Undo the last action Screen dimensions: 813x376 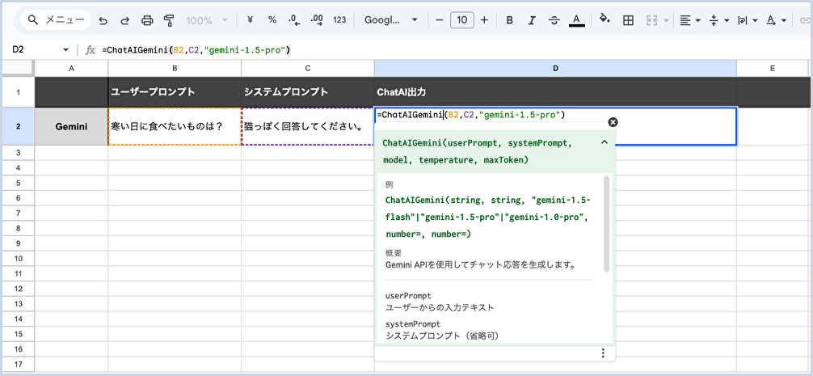pos(103,21)
